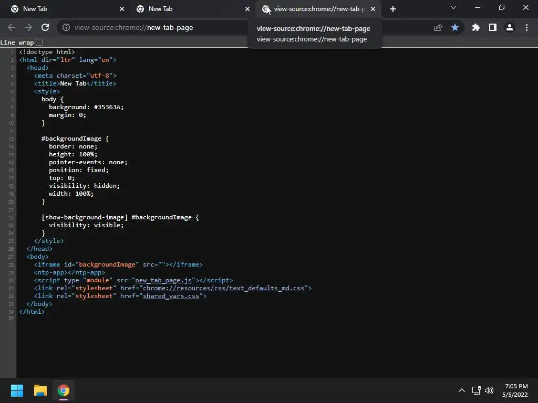538x403 pixels.
Task: Click the closing </html> tag
Action: [x=32, y=312]
